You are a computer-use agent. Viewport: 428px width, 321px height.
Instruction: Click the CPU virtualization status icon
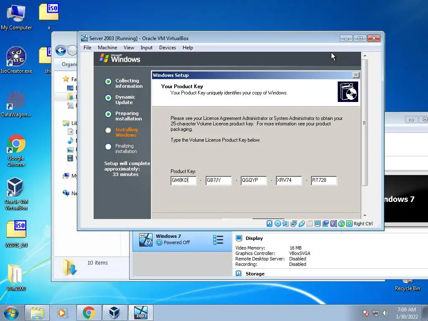(333, 224)
